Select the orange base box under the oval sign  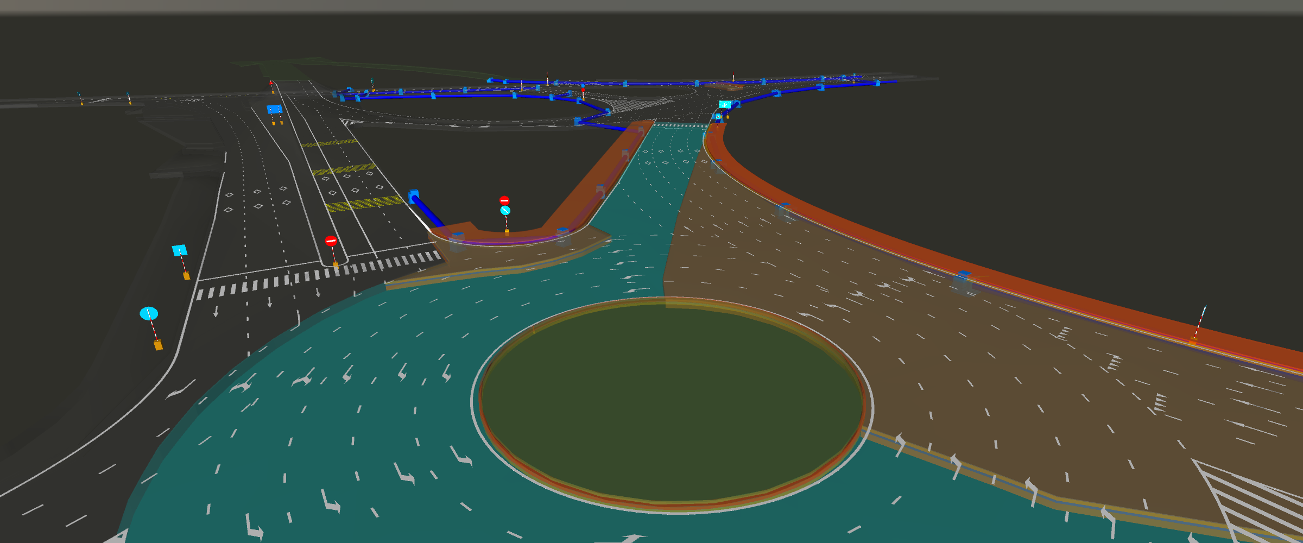(158, 345)
